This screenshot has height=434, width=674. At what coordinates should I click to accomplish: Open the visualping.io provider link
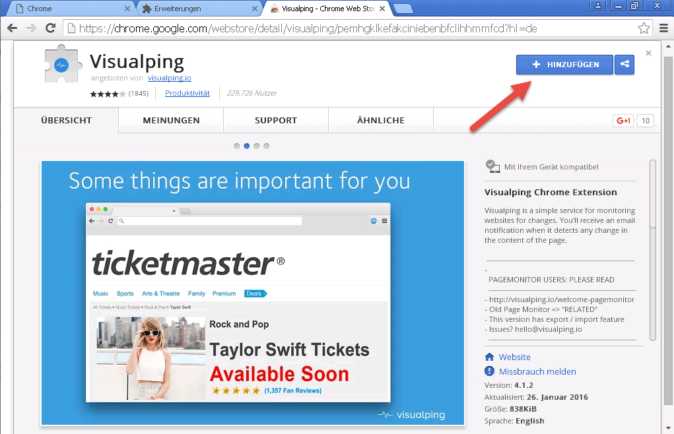pyautogui.click(x=170, y=78)
